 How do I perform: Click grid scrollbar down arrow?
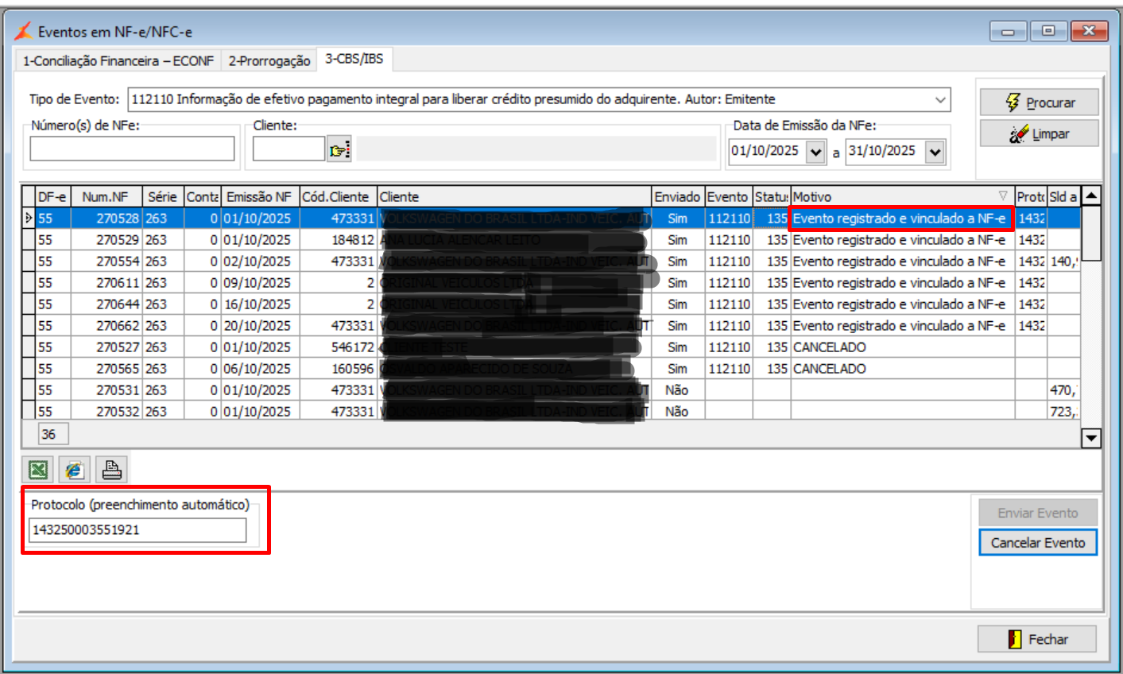pyautogui.click(x=1092, y=437)
